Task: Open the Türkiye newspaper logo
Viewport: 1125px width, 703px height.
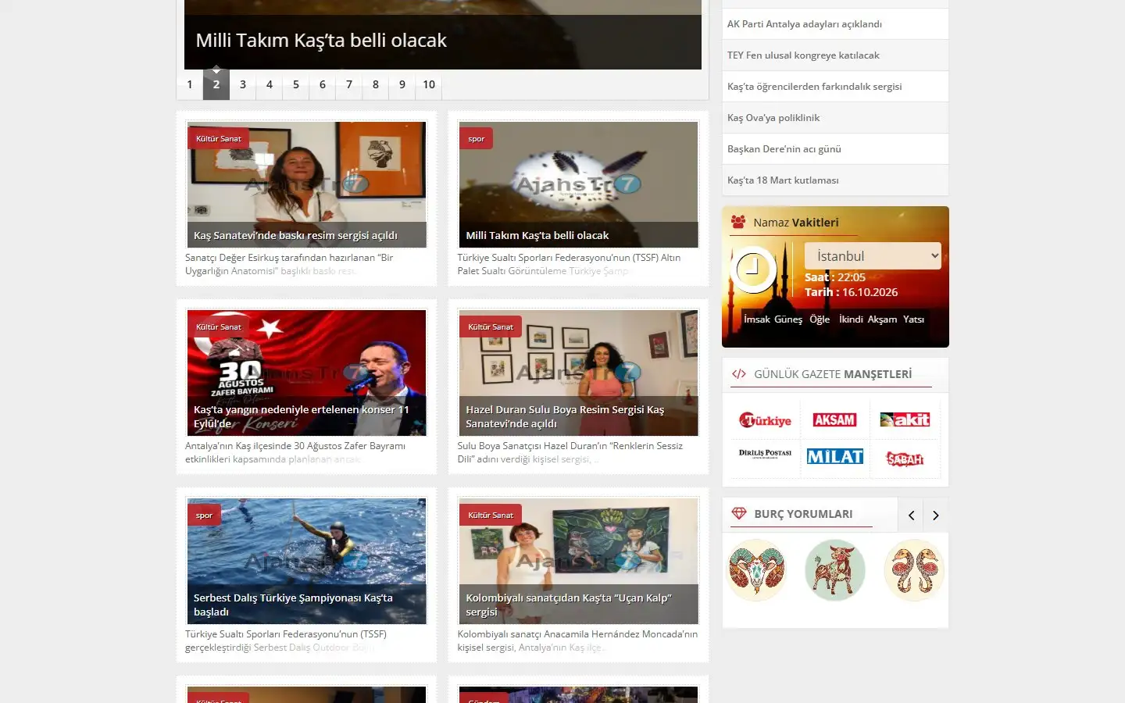Action: (765, 420)
